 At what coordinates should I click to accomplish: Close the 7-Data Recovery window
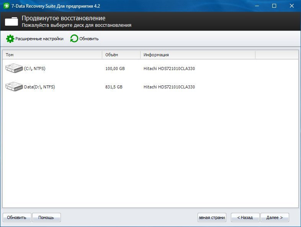291,6
